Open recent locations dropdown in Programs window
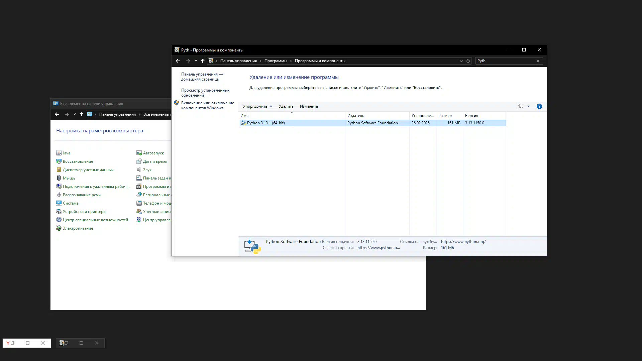Screen dimensions: 642x361 pyautogui.click(x=196, y=61)
